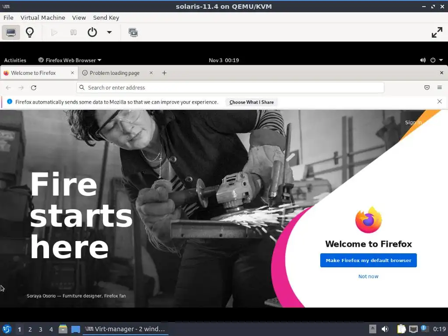Switch to workspace 3
The height and width of the screenshot is (336, 448).
(41, 329)
